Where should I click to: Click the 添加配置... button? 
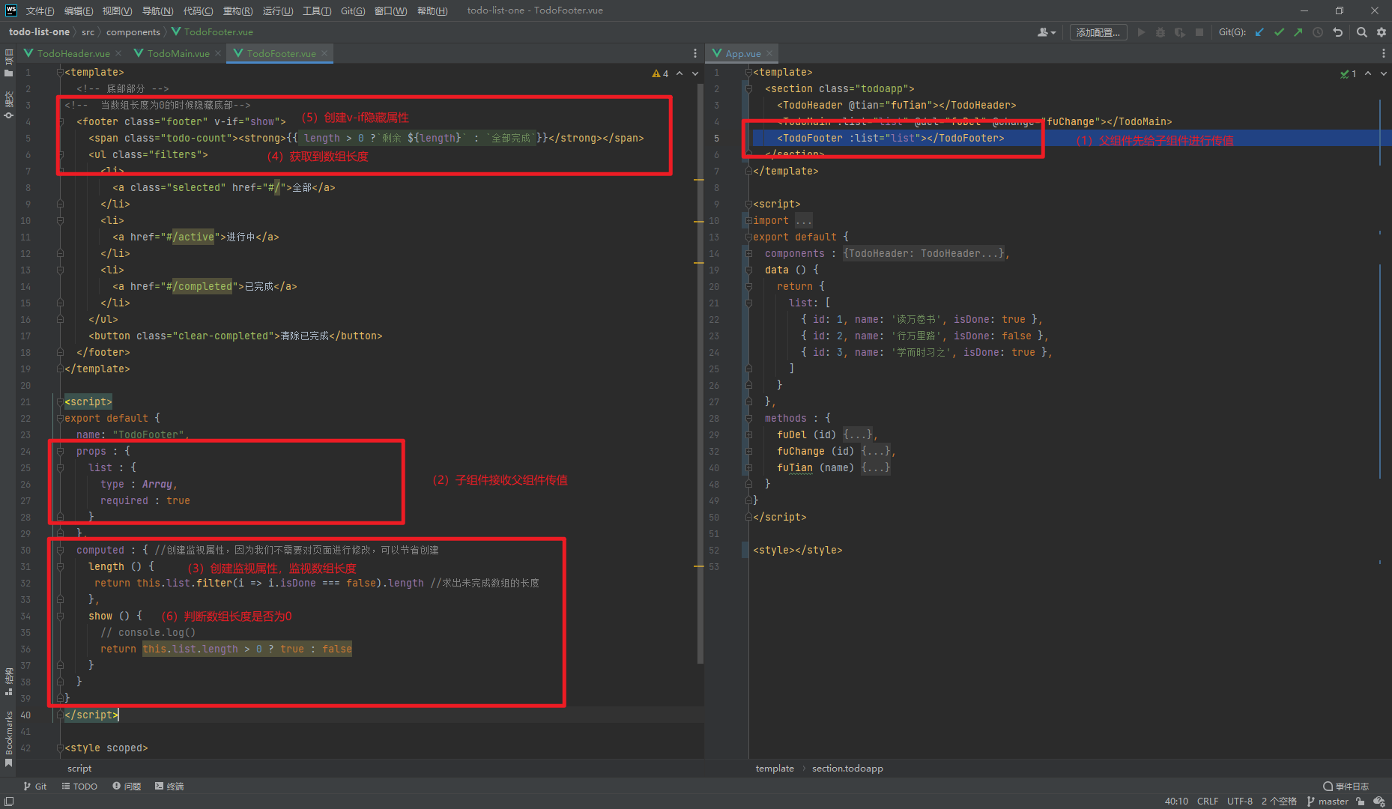coord(1098,32)
